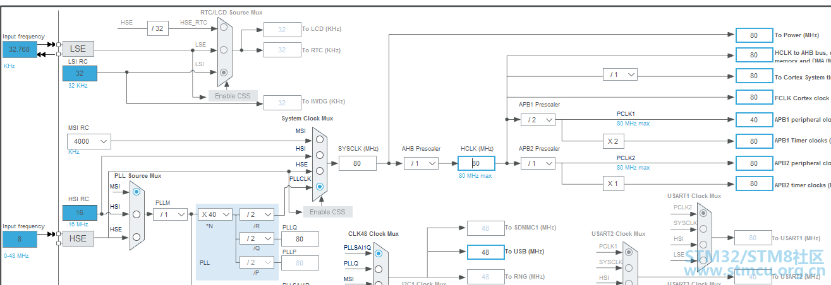831x285 pixels.
Task: Open PLL X 40 multiplier dropdown
Action: pyautogui.click(x=214, y=214)
